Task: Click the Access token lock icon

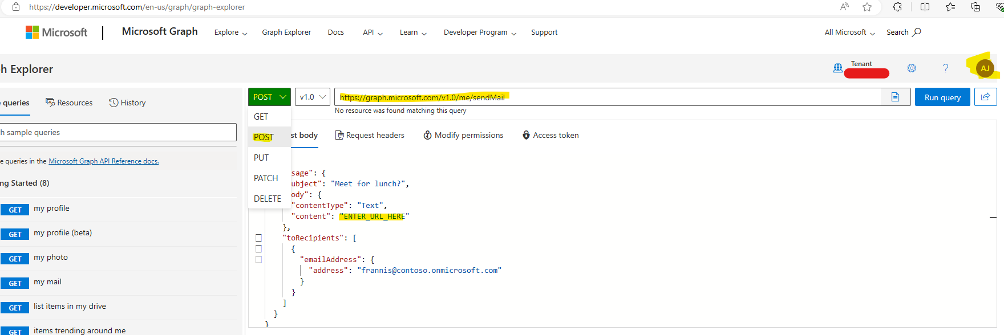Action: (x=526, y=135)
